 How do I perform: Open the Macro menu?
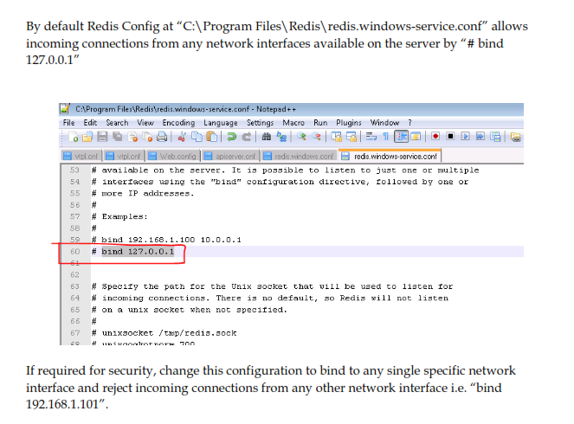(x=293, y=123)
